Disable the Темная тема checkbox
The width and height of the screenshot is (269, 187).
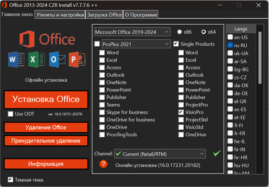10,179
